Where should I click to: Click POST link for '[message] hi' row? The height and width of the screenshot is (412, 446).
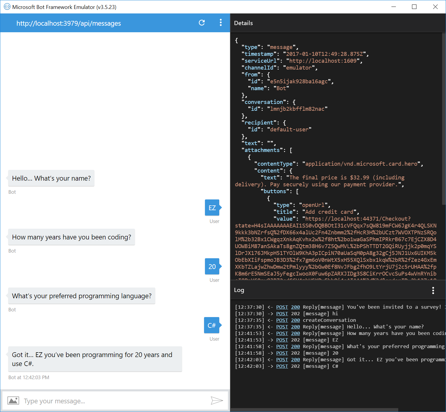tap(282, 313)
